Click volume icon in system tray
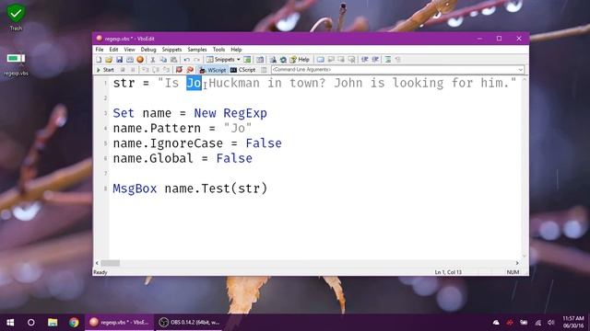590x331 pixels. pyautogui.click(x=551, y=323)
